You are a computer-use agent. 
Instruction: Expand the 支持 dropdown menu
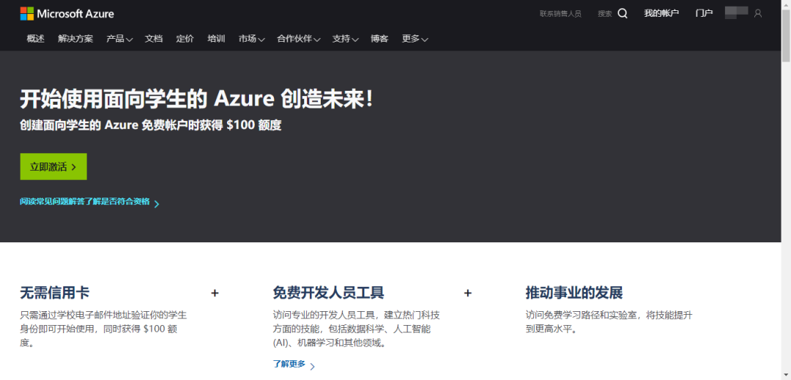click(x=346, y=39)
